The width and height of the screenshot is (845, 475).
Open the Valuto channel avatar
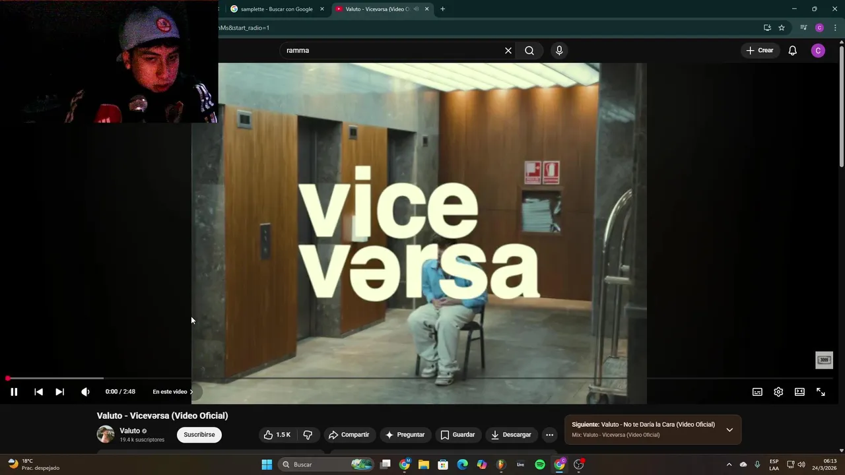[106, 434]
